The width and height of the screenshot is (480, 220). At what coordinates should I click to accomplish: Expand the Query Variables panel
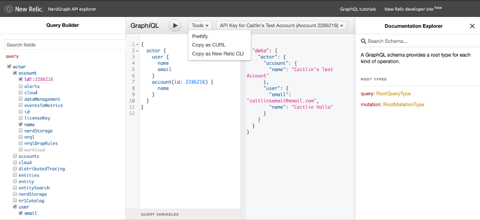pos(160,214)
